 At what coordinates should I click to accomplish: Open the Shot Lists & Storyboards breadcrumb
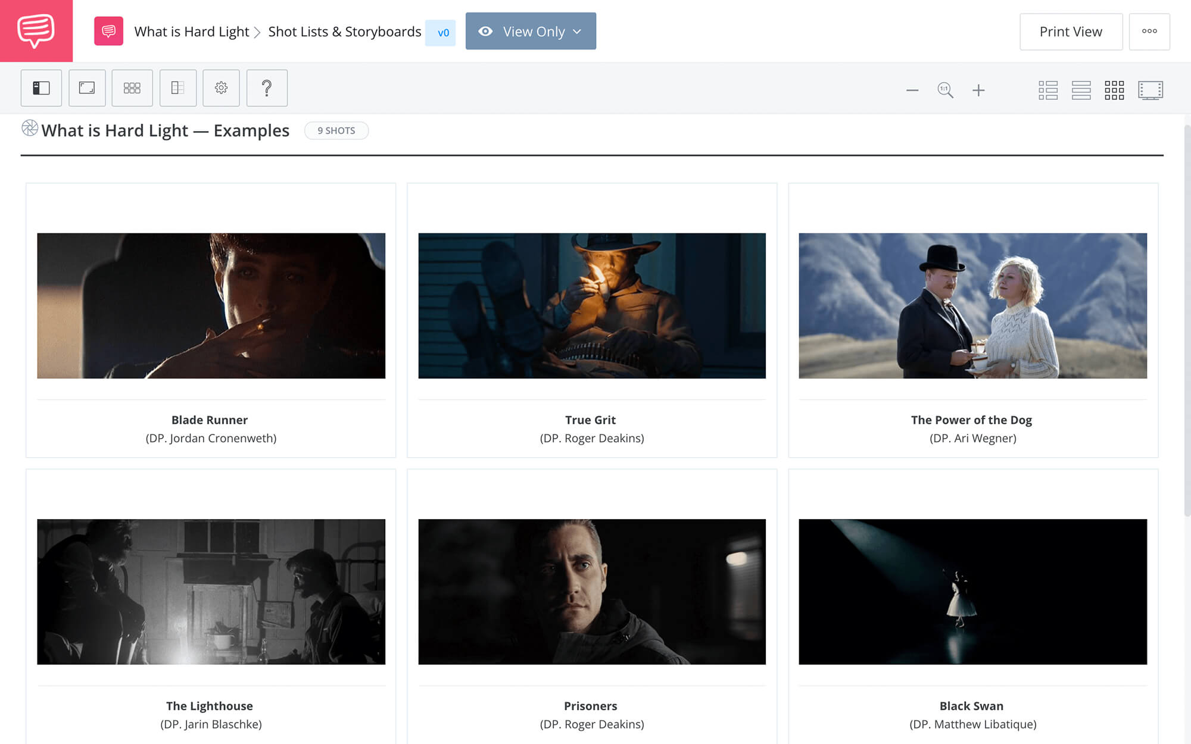tap(345, 32)
